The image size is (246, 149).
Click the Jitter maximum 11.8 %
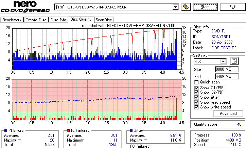176,140
